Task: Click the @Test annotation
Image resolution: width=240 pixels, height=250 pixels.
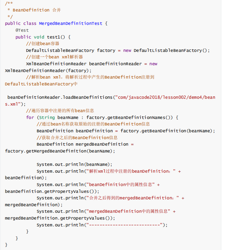Action: click(22, 30)
